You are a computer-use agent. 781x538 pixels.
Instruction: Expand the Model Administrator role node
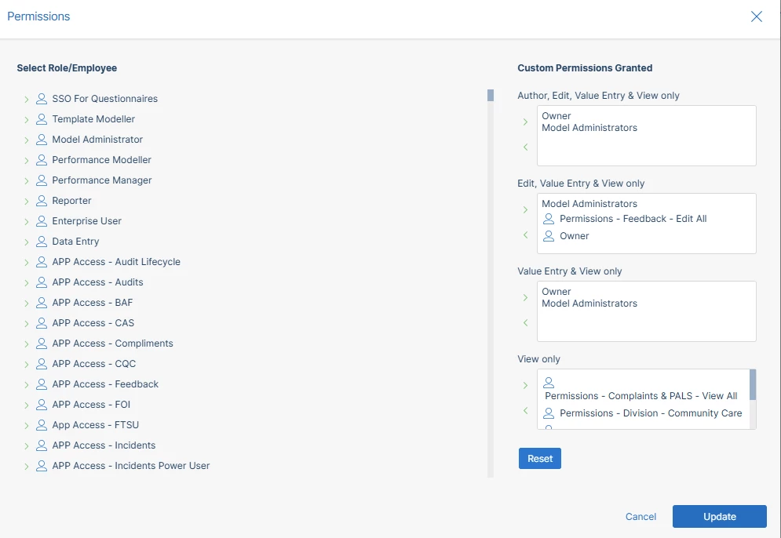(x=27, y=140)
